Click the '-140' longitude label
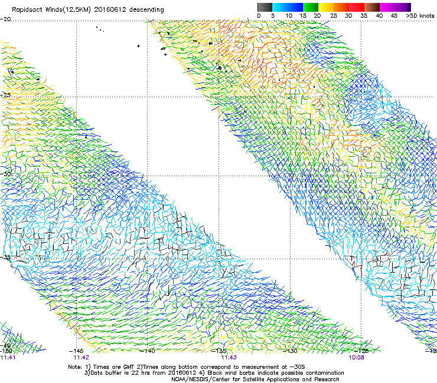 tap(148, 351)
